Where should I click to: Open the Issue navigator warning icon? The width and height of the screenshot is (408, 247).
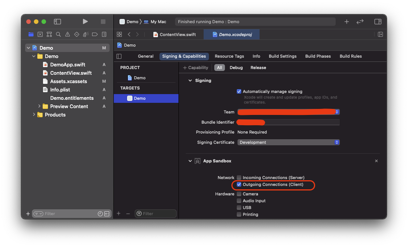(67, 35)
